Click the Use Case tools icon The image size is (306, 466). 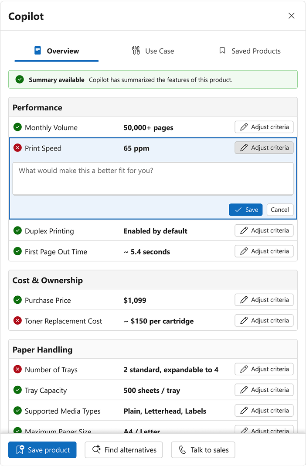136,51
